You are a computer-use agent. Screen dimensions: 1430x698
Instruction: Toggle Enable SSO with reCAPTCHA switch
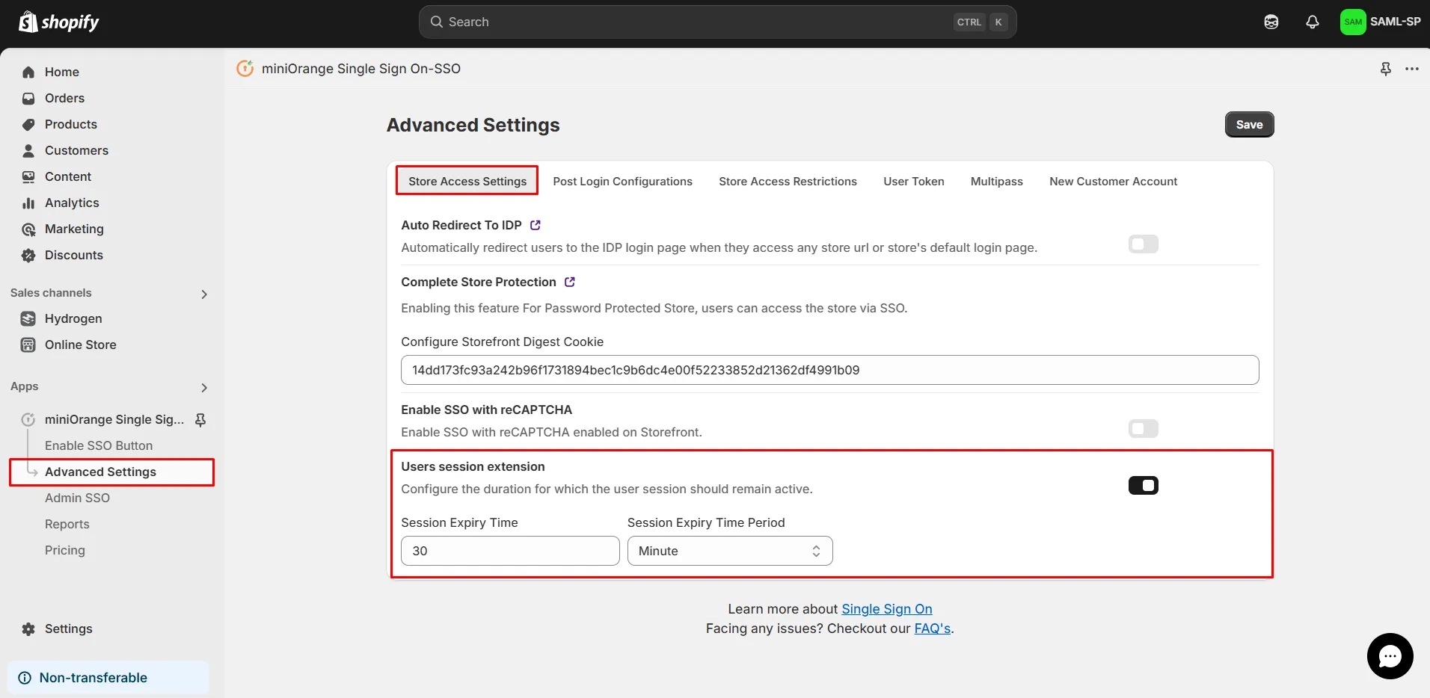[x=1144, y=429]
